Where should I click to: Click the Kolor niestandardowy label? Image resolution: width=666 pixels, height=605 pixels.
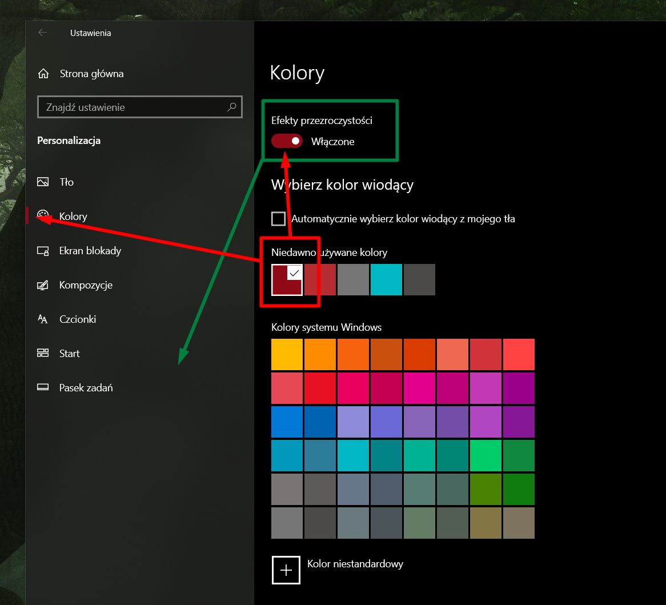coord(355,564)
